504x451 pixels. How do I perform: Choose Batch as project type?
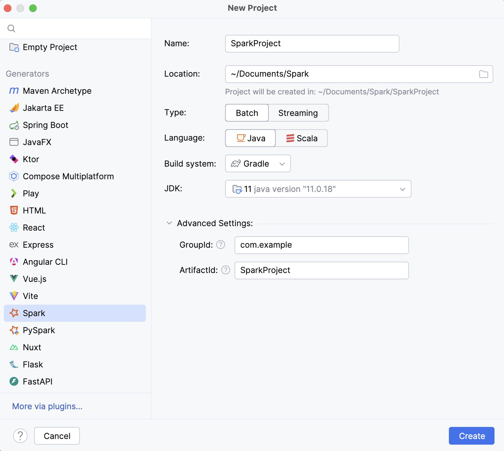247,113
